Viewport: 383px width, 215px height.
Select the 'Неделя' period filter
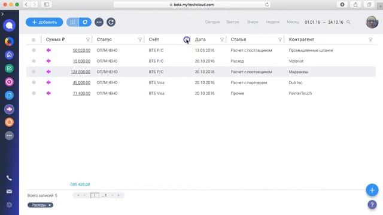click(273, 22)
